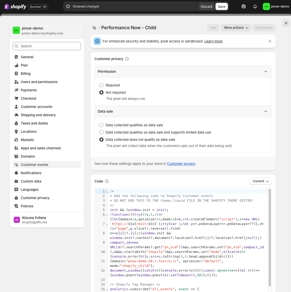Collapse the Data sale section chevron
The width and height of the screenshot is (291, 292).
coord(266,111)
